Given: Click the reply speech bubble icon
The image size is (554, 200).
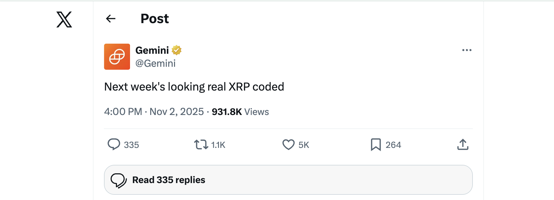Looking at the screenshot, I should pyautogui.click(x=114, y=144).
